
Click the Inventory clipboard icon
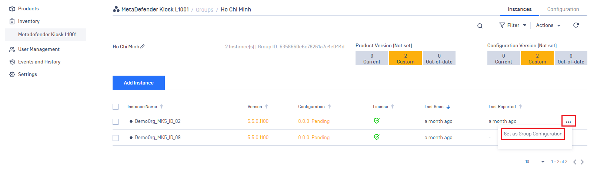coord(12,21)
